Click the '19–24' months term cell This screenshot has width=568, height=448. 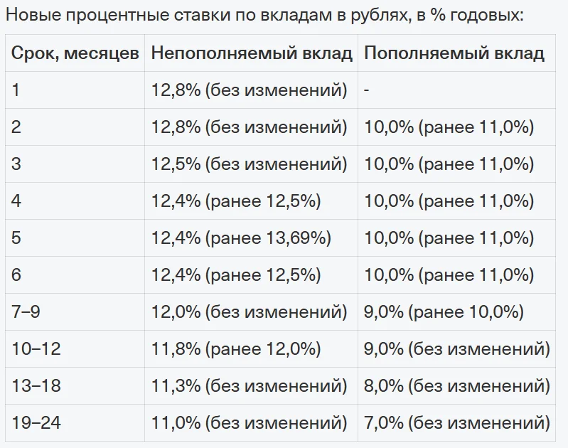[x=75, y=422]
